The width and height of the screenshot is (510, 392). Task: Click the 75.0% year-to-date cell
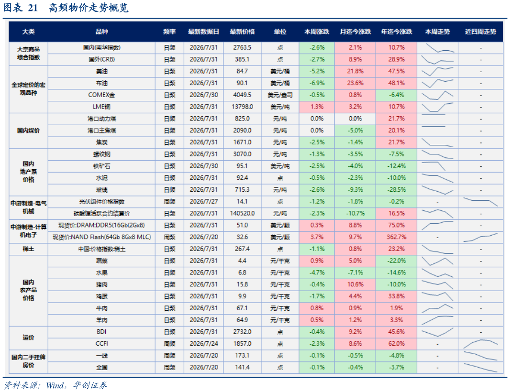tap(397, 225)
